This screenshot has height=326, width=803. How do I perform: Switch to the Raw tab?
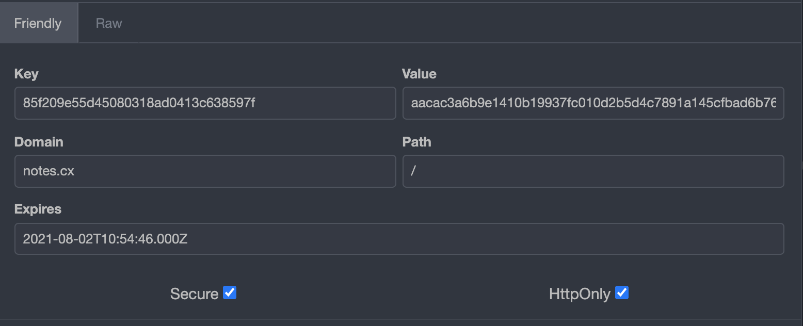coord(109,23)
